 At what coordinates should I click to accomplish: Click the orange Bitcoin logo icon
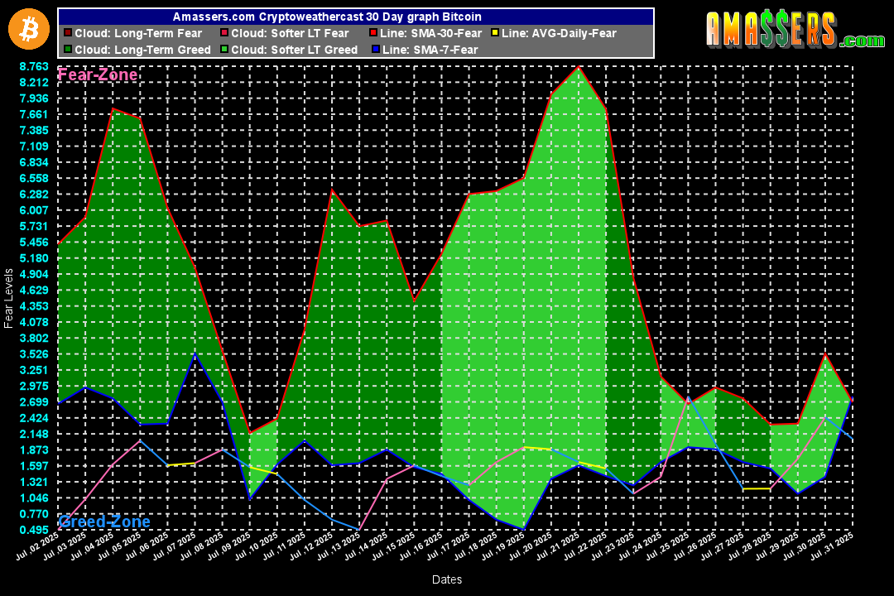28,29
